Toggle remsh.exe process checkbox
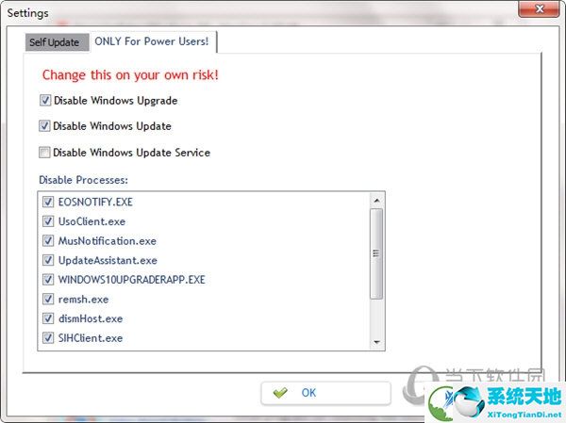The image size is (566, 423). pyautogui.click(x=48, y=299)
